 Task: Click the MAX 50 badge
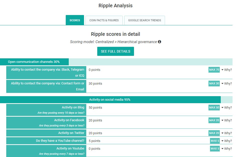click(x=214, y=107)
